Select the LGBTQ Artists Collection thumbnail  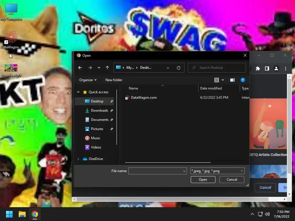(x=268, y=124)
